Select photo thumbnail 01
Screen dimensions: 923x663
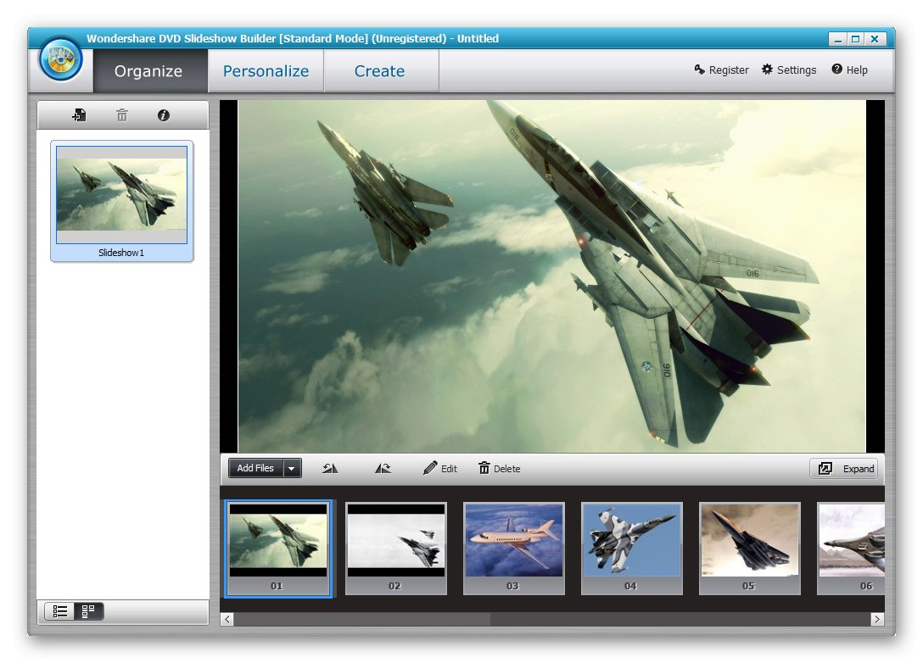[x=278, y=548]
